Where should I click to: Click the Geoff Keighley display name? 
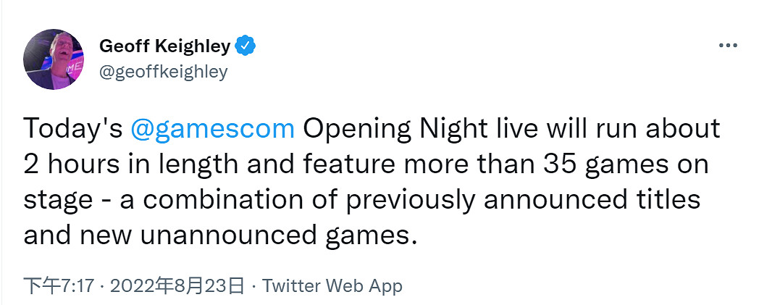pos(165,47)
